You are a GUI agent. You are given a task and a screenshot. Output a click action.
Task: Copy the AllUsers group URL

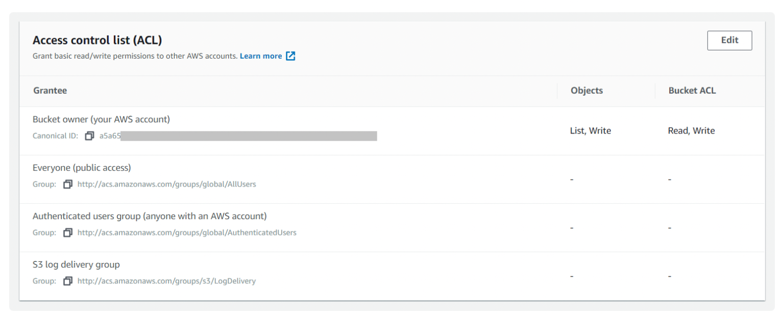(x=68, y=184)
